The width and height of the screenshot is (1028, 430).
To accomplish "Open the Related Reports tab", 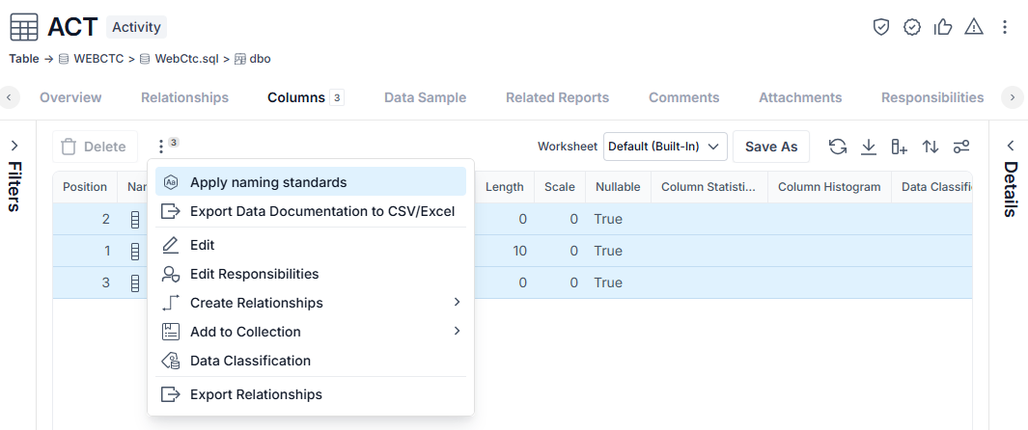I will point(557,97).
